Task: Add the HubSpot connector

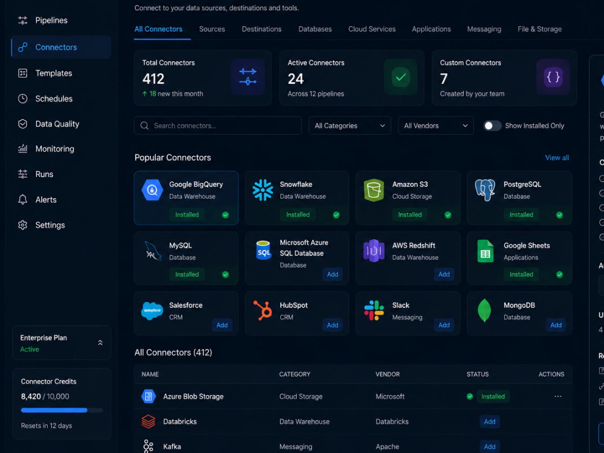Action: pos(332,325)
